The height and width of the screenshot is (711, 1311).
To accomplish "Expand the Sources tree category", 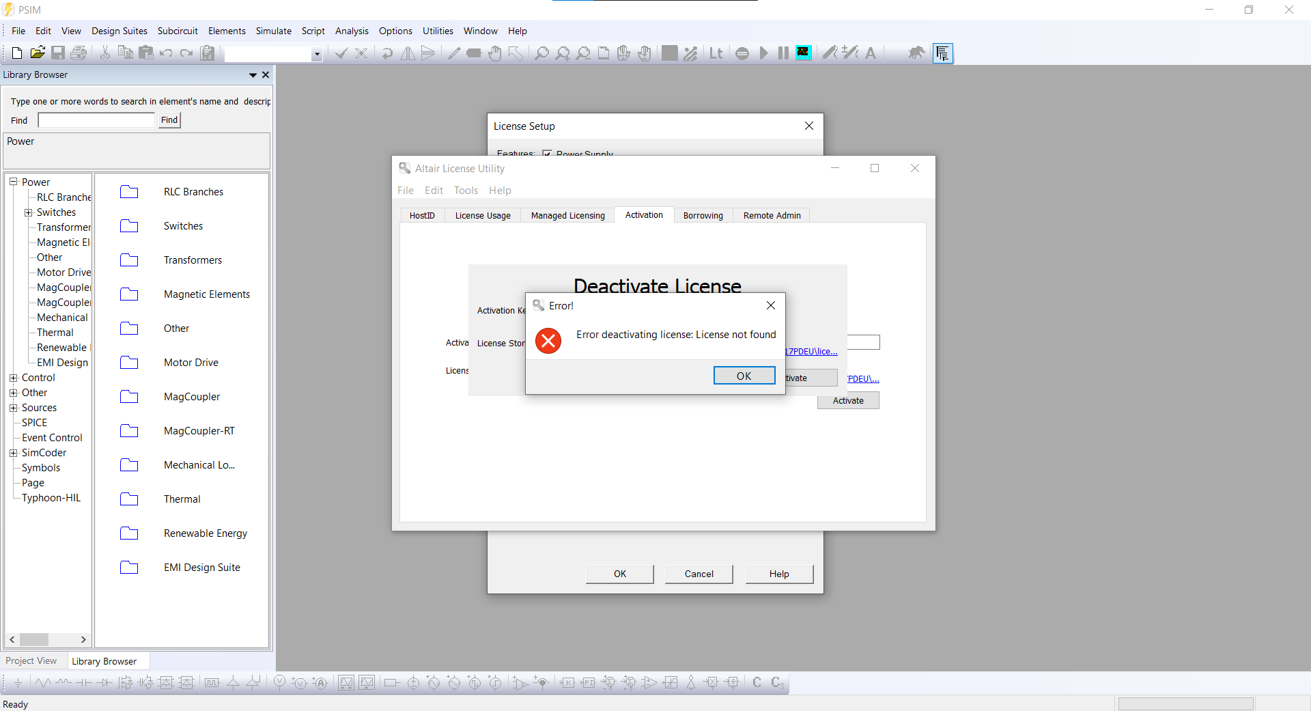I will 14,408.
